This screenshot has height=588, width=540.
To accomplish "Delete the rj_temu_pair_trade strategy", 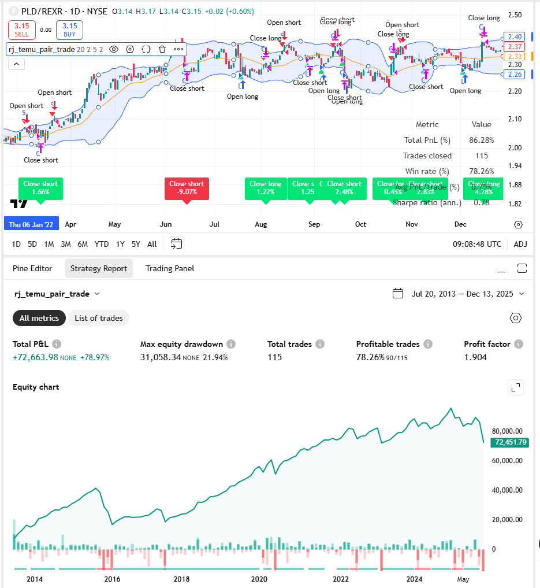I will [161, 49].
